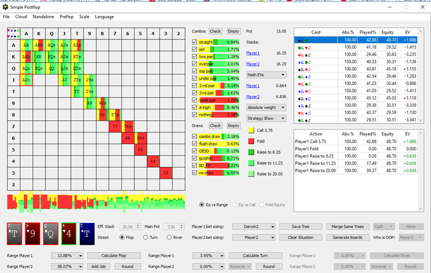Select the QQ hand cell in matrix

point(51,68)
